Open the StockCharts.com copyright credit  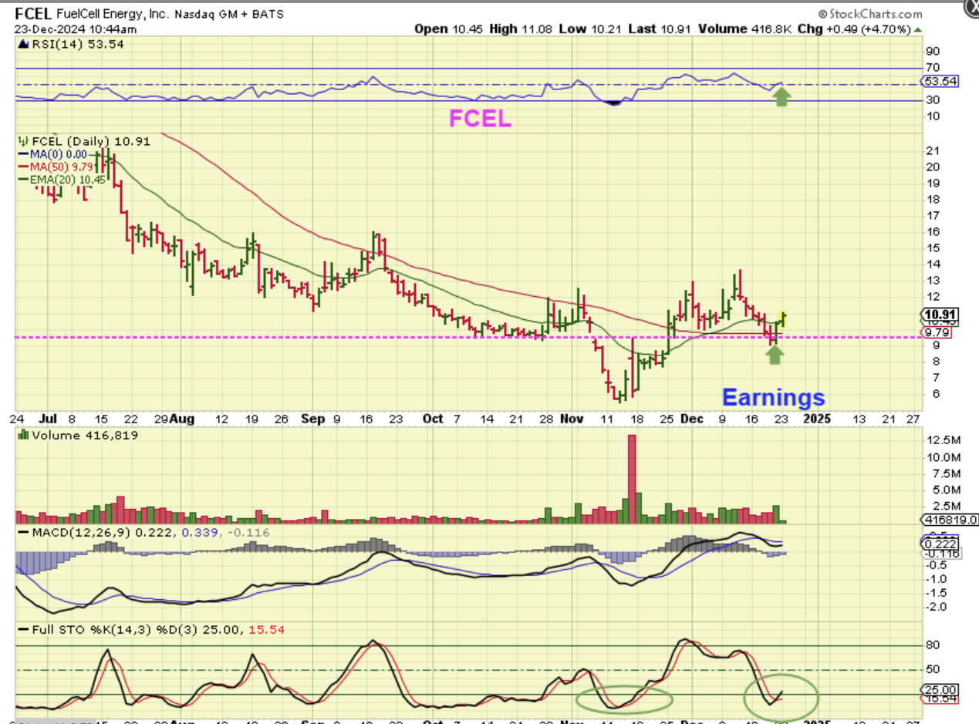tap(870, 14)
